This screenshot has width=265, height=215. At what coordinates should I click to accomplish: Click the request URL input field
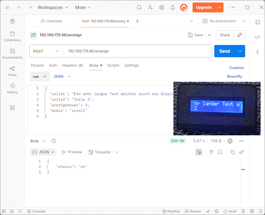tap(136, 51)
